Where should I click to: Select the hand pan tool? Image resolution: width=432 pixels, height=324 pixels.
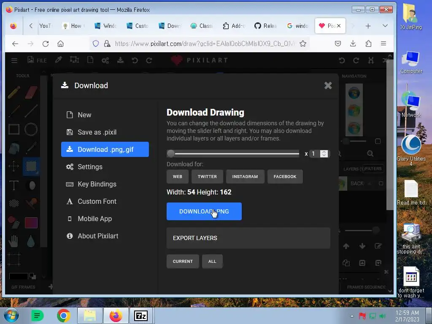coord(13,241)
